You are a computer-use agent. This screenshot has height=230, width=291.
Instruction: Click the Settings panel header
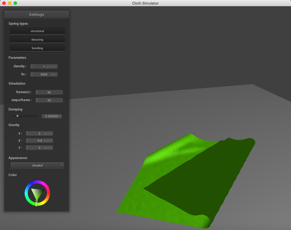(x=37, y=14)
